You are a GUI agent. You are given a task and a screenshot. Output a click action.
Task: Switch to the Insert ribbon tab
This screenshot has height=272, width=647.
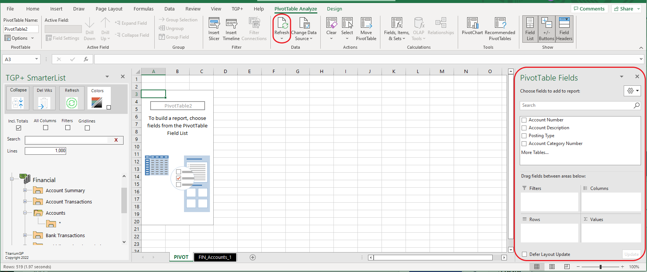click(56, 9)
